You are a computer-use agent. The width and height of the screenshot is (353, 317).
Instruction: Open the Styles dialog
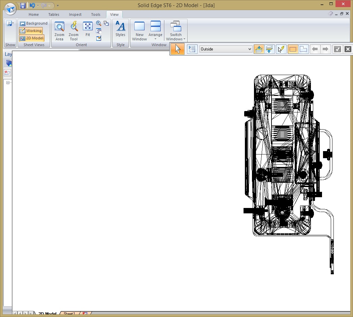click(120, 29)
